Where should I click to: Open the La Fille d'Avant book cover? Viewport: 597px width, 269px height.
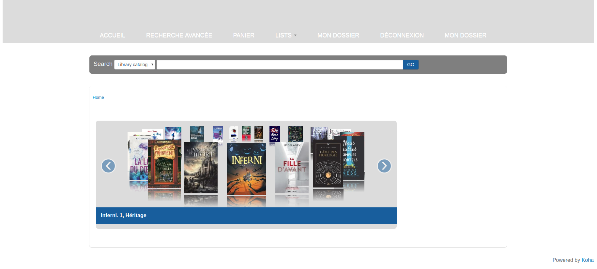pos(292,168)
